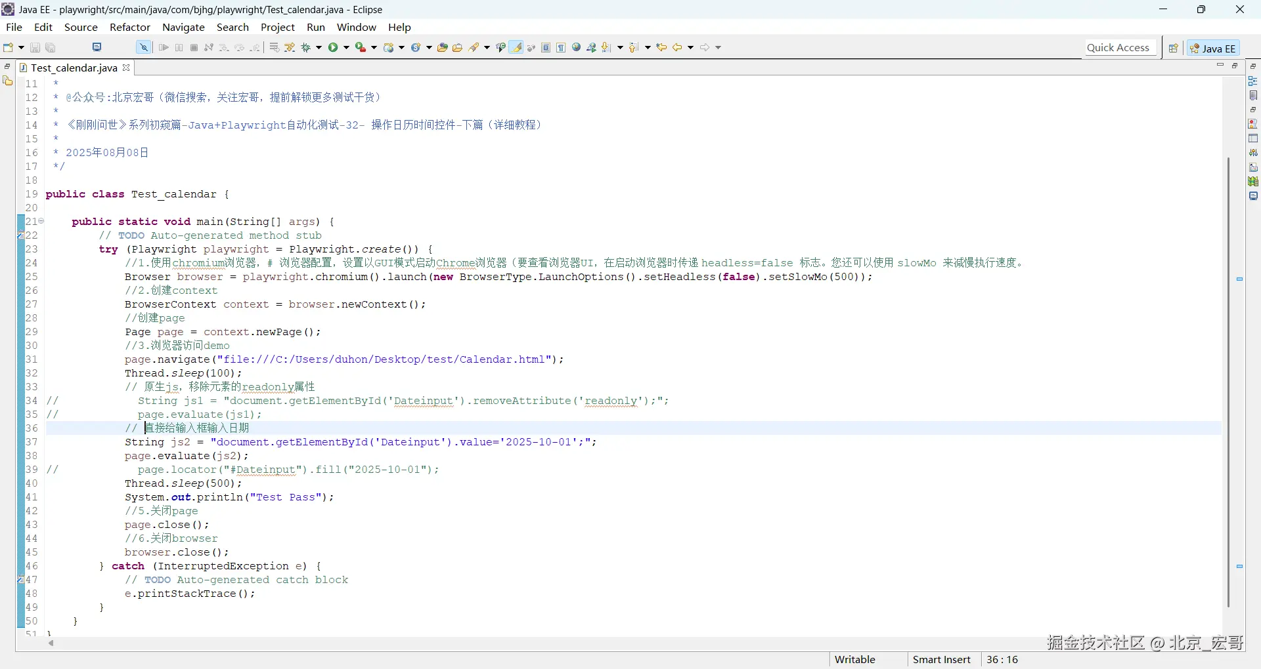Click the Package Explorer icon in left trim

pyautogui.click(x=8, y=81)
